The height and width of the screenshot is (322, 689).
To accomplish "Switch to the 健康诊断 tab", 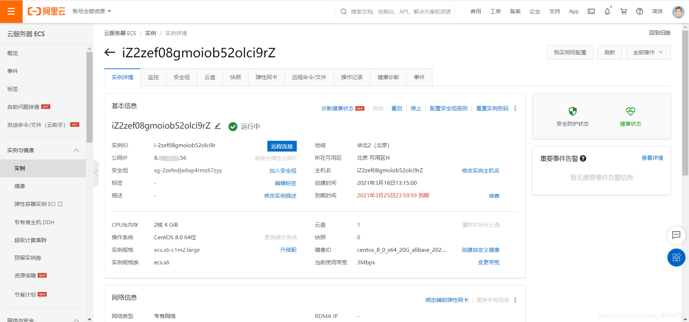I will pos(388,77).
